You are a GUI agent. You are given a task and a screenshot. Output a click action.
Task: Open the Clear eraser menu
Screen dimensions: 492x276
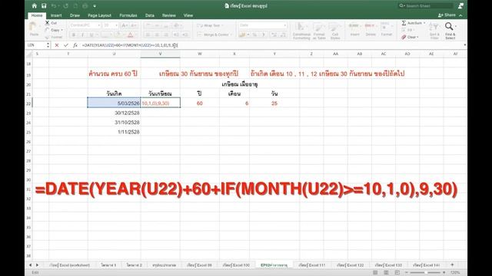pos(410,37)
